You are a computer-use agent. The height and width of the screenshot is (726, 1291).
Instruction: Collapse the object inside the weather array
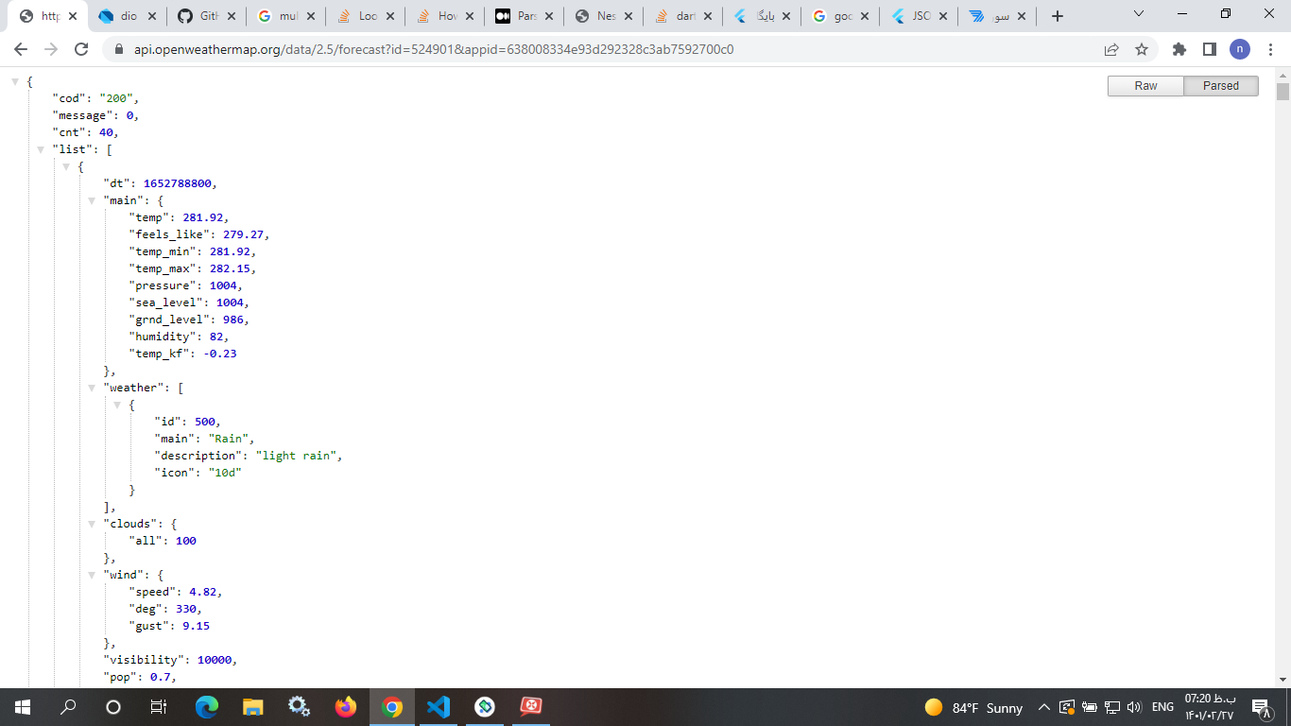click(x=117, y=405)
